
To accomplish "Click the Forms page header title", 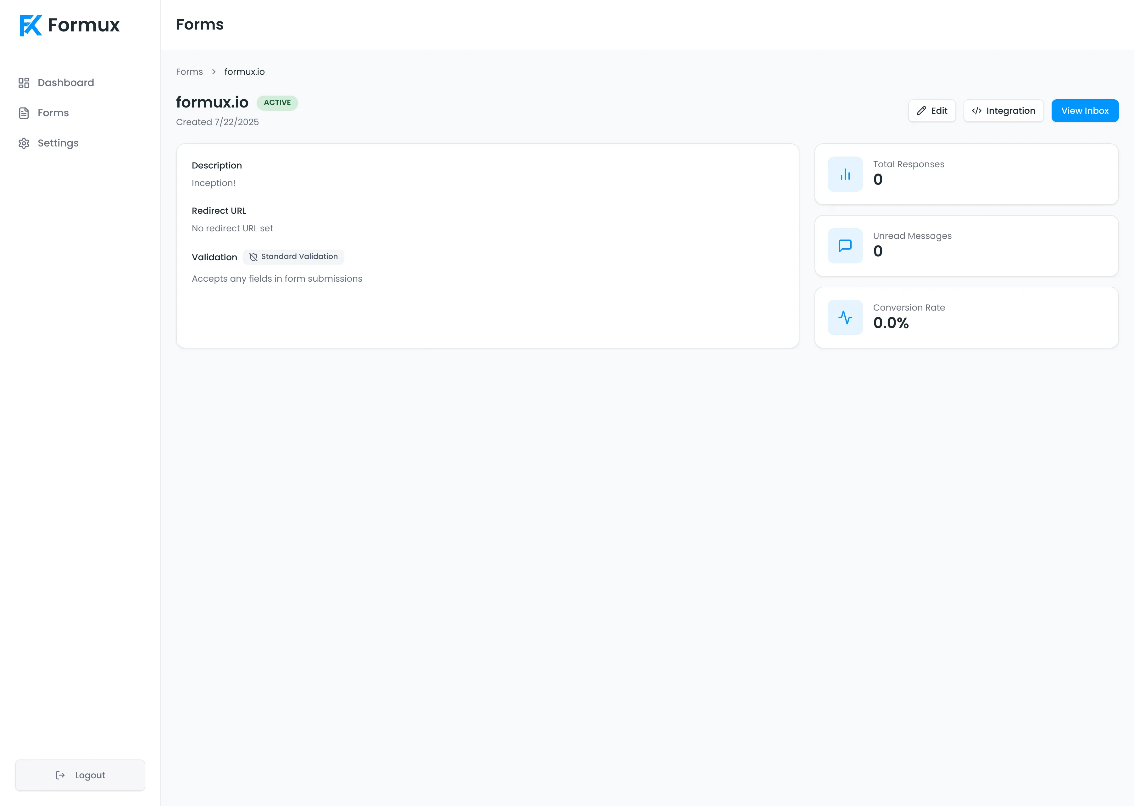I will click(200, 25).
